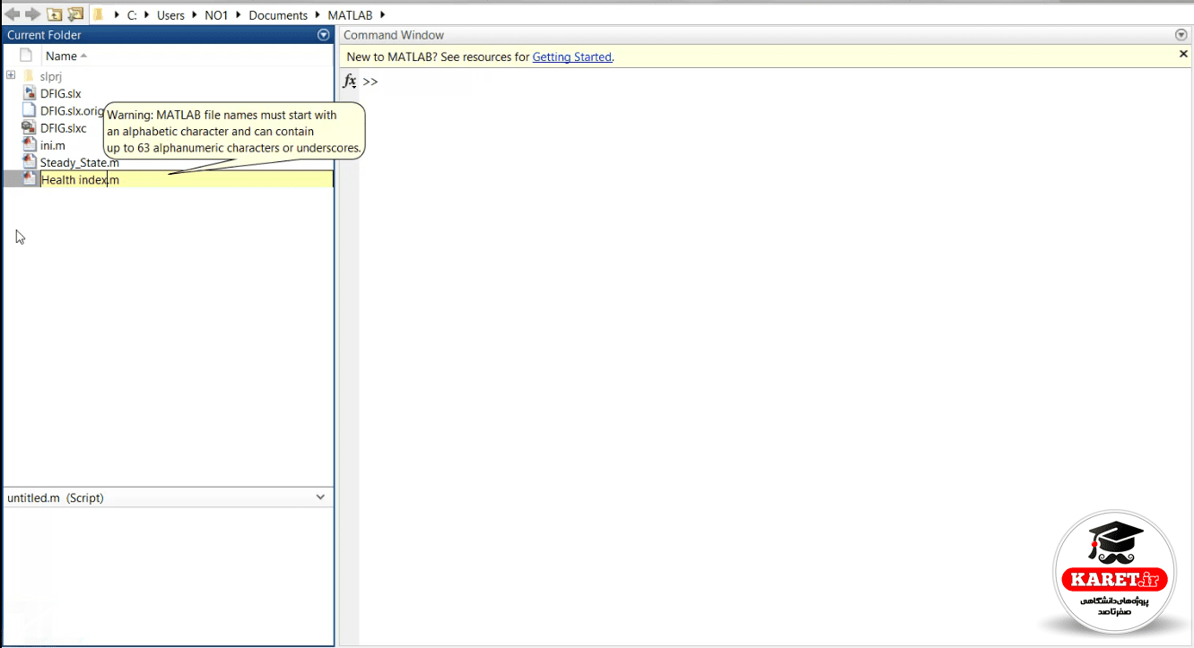Expand arrow after MATLAB in path
This screenshot has height=648, width=1194.
tap(383, 15)
